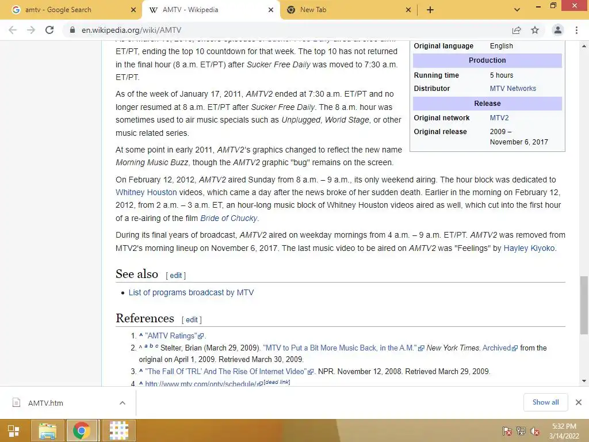This screenshot has width=589, height=442.
Task: Jump up via reference 1 caret
Action: pyautogui.click(x=141, y=336)
